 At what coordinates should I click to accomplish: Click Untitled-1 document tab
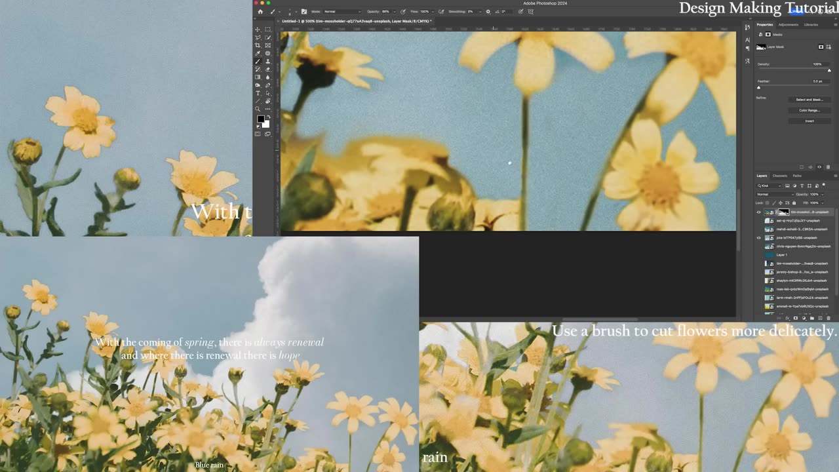click(357, 21)
